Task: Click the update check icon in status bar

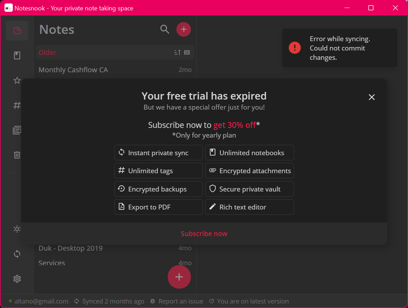Action: pos(212,301)
